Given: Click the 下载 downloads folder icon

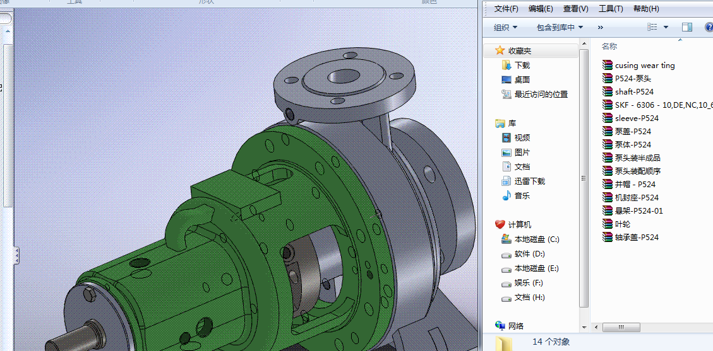Looking at the screenshot, I should pos(506,65).
